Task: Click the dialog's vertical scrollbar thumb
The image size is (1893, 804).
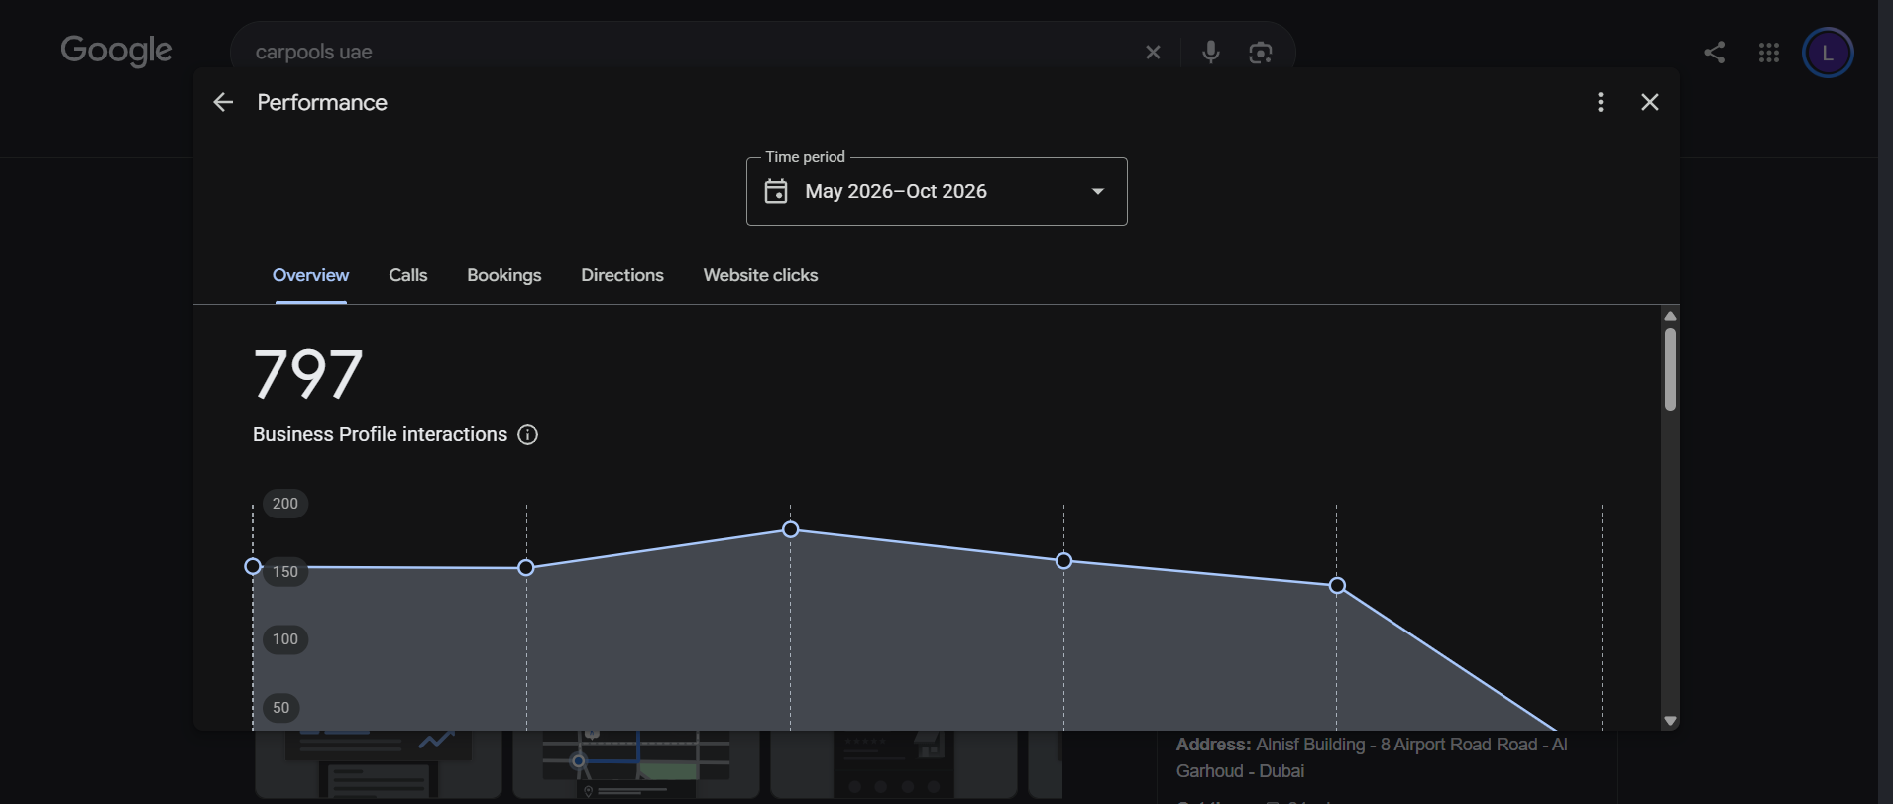Action: [x=1670, y=369]
